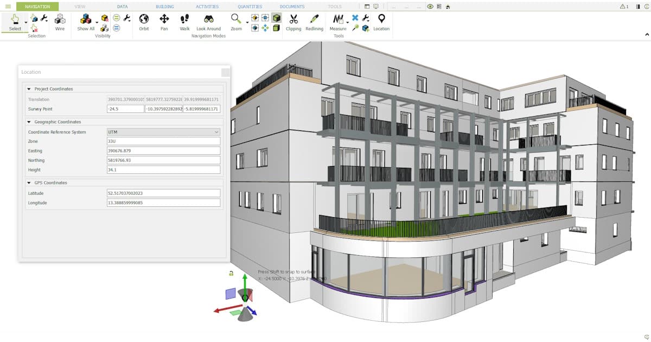Click the warning indicator showing 1
Screen dimensions: 651x342
pos(624,7)
